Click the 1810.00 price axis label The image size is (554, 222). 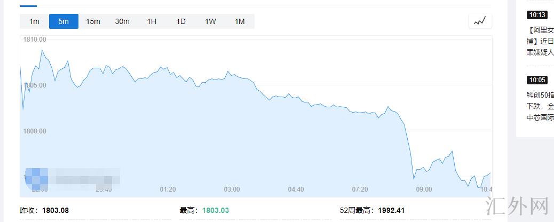35,39
